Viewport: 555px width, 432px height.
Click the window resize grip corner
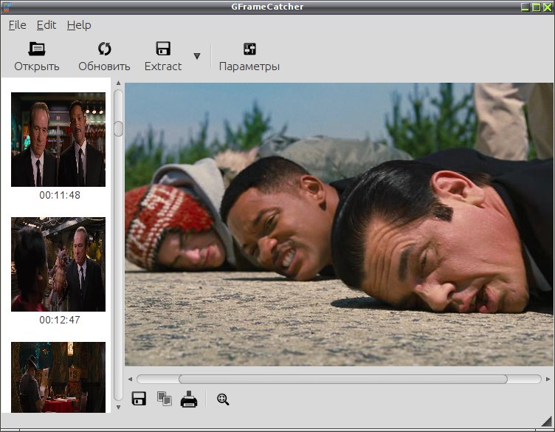pyautogui.click(x=547, y=421)
